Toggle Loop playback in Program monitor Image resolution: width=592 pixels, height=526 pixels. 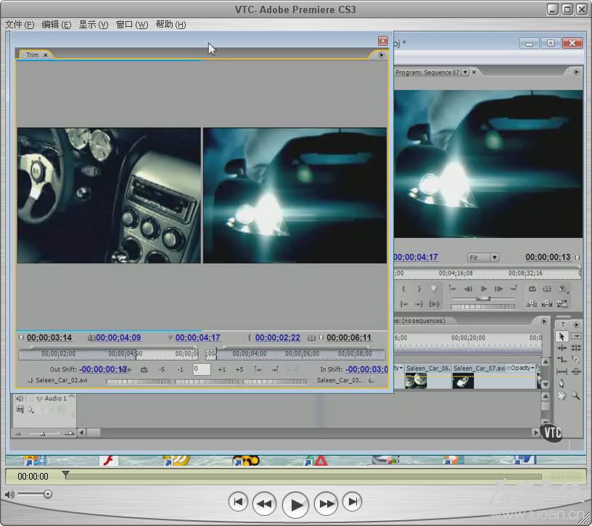point(532,289)
